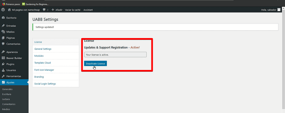Click the Firefox icon for Primeros pasos bookmark

point(4,4)
